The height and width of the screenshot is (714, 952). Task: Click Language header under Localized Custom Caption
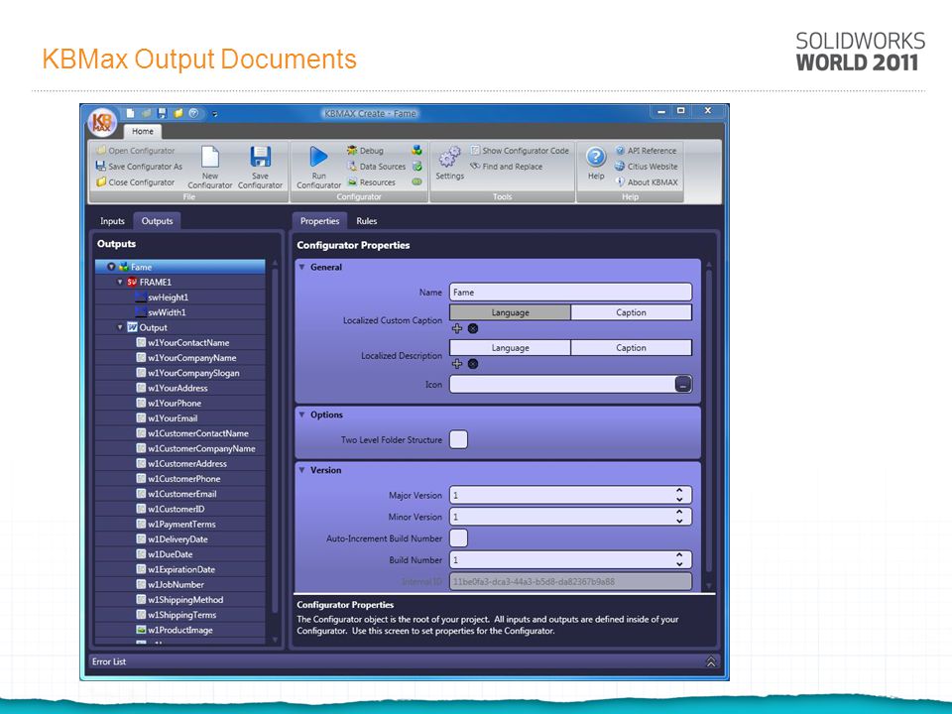click(x=510, y=312)
